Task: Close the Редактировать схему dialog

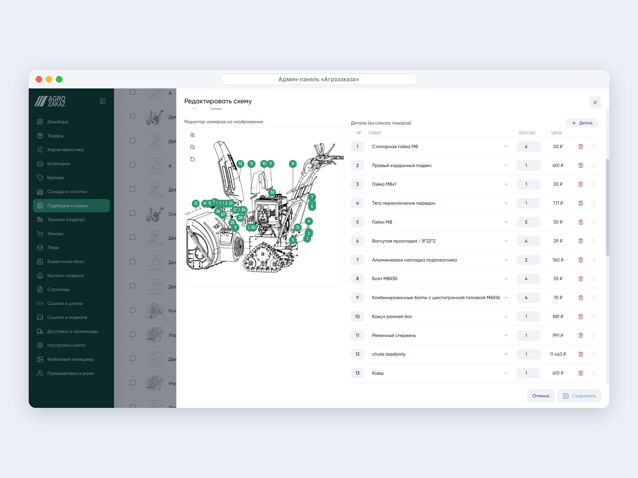Action: coord(595,103)
